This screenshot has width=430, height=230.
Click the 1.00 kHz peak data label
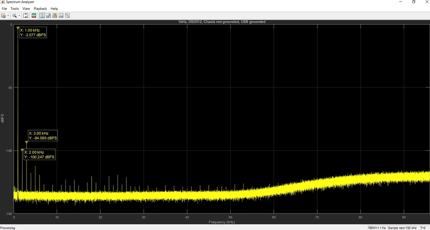(x=33, y=33)
